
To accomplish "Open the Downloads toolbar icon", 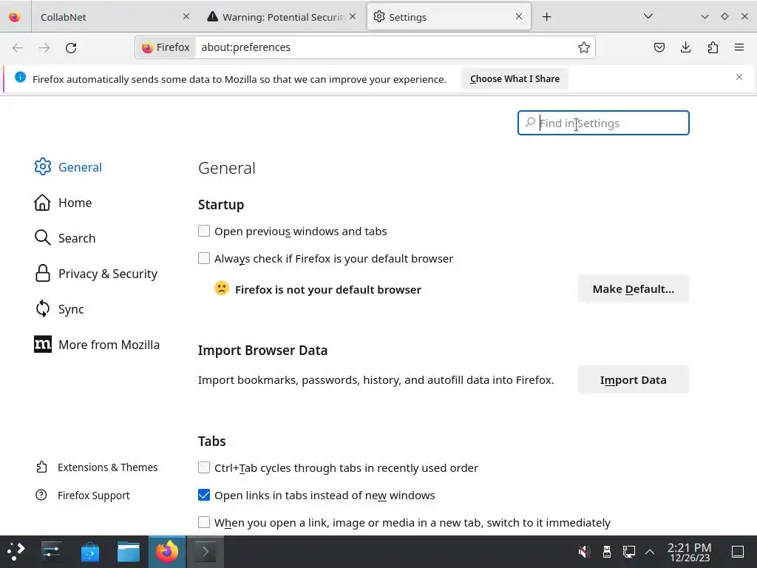I will pos(686,47).
